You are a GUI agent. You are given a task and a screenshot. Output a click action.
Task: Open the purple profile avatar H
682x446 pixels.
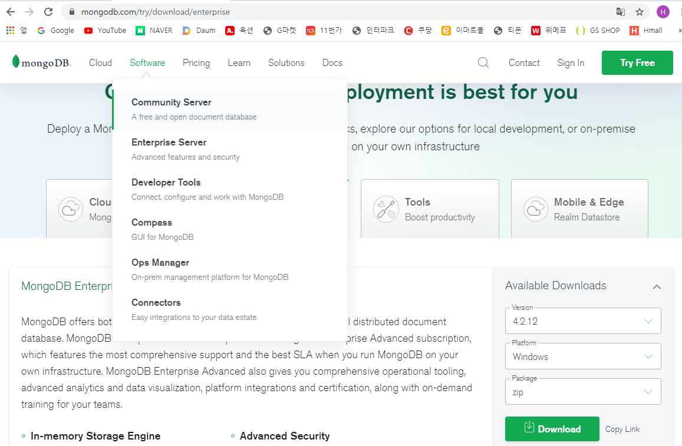663,12
